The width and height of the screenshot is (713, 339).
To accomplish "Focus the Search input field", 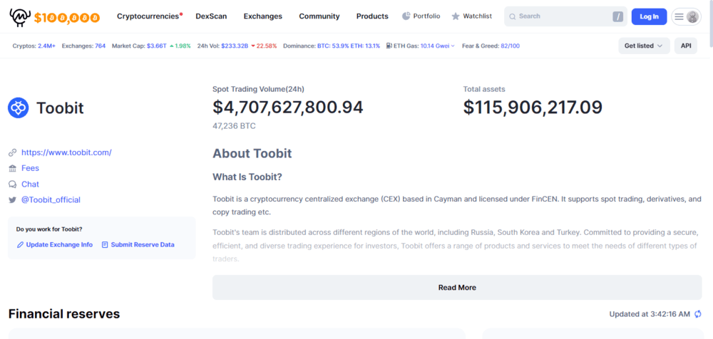I will (565, 16).
